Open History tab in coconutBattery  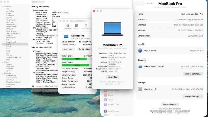click(x=76, y=27)
